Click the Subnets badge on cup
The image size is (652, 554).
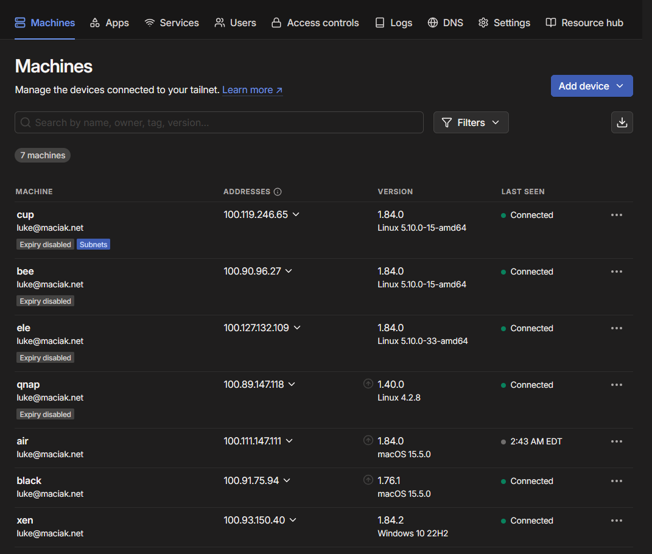[x=93, y=245]
